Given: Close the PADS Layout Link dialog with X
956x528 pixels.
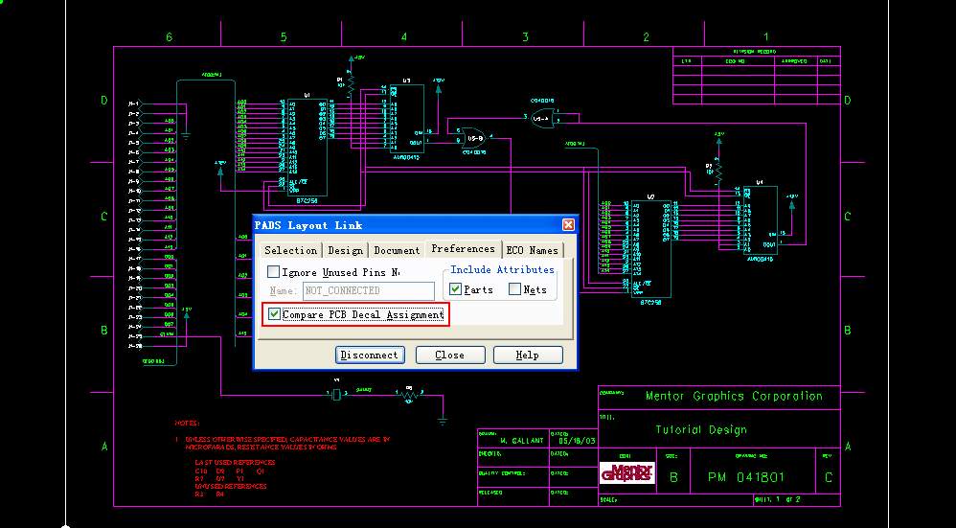Looking at the screenshot, I should tap(568, 225).
